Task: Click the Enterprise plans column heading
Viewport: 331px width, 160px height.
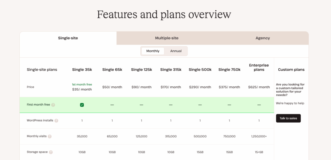Action: 259,67
